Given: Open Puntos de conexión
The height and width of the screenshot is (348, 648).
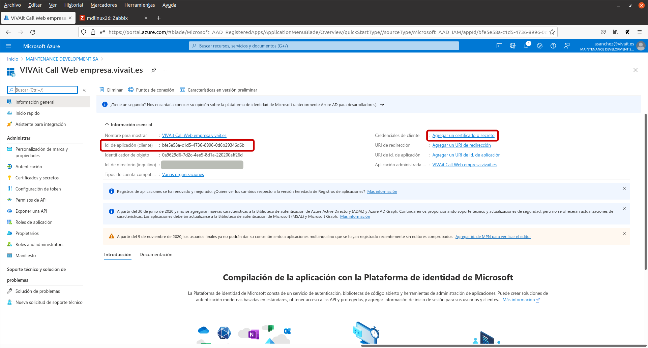Looking at the screenshot, I should pos(151,90).
